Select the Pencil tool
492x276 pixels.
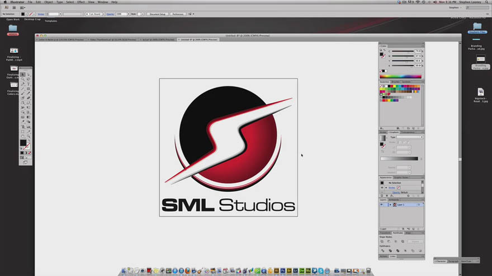click(29, 93)
